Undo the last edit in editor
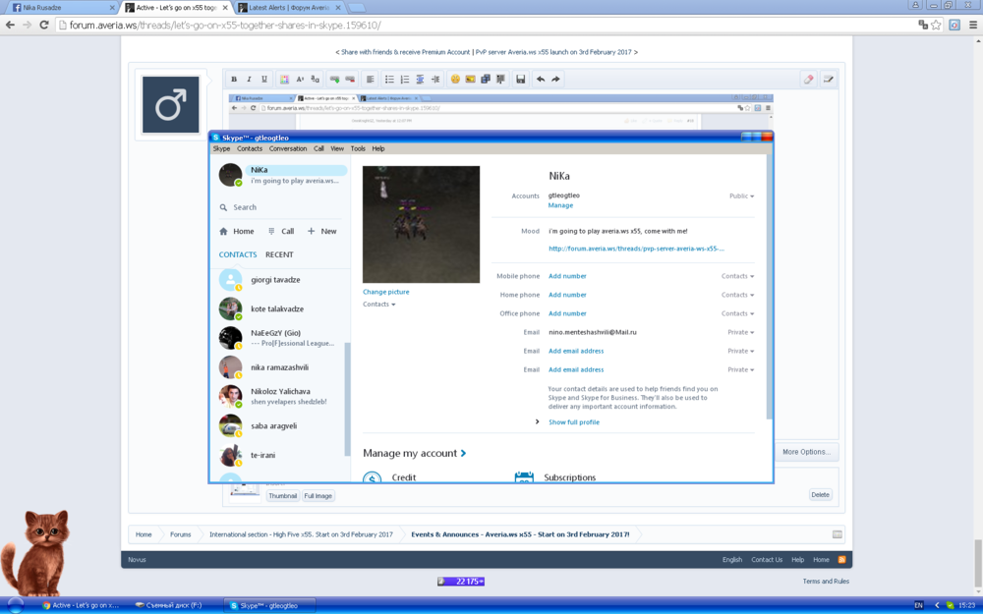983x614 pixels. (540, 80)
